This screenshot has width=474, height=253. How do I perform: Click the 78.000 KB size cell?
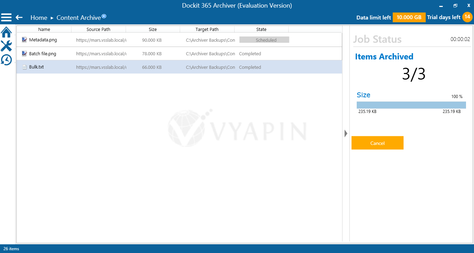pyautogui.click(x=152, y=54)
